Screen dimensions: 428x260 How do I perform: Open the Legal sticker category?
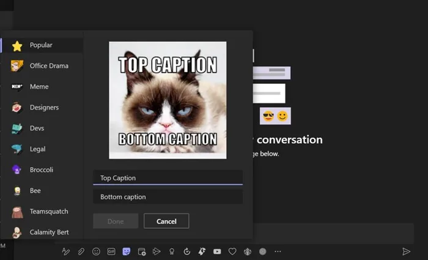click(42, 149)
